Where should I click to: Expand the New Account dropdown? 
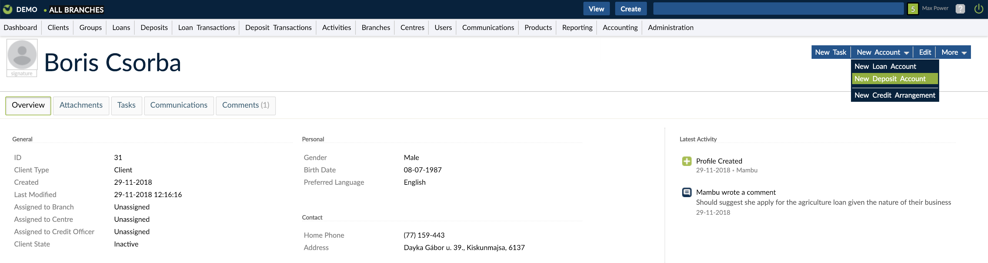pyautogui.click(x=882, y=52)
